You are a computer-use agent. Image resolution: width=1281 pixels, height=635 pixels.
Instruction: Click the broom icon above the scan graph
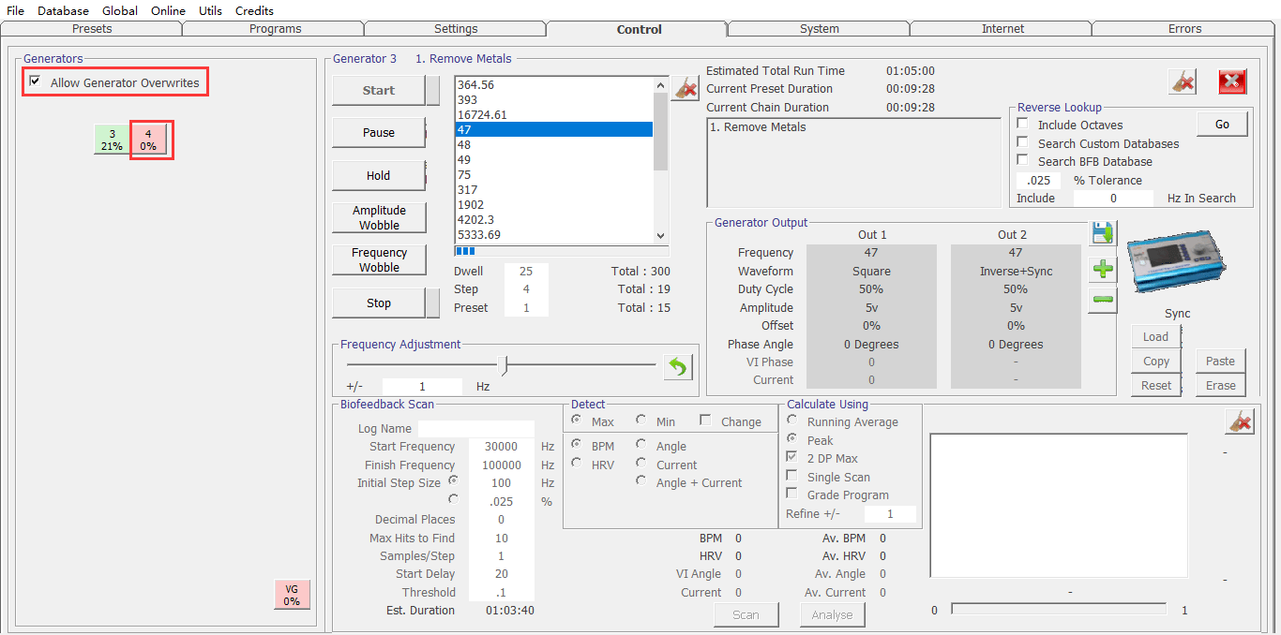[1239, 422]
